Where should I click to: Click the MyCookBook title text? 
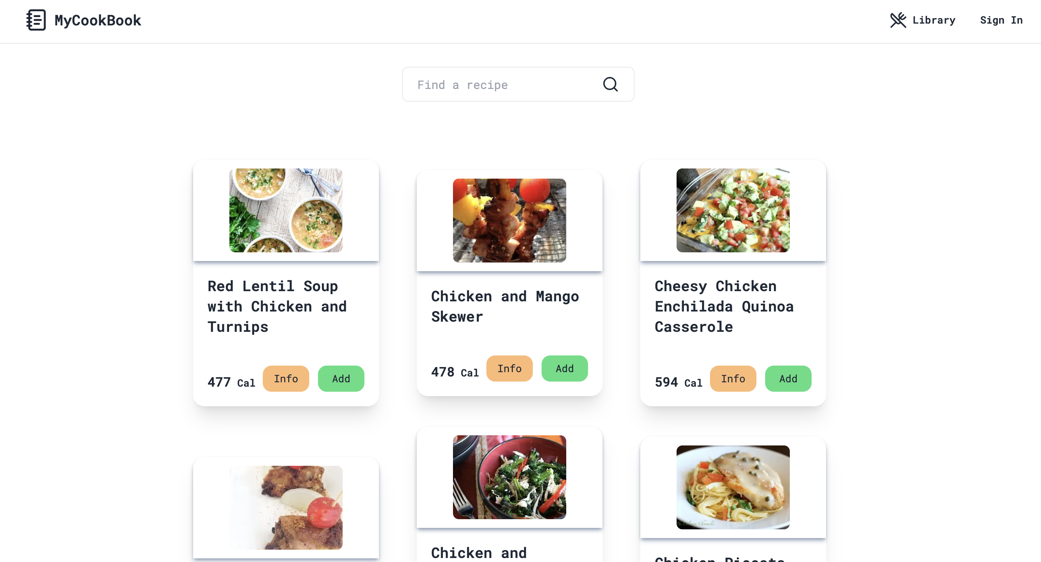[98, 20]
